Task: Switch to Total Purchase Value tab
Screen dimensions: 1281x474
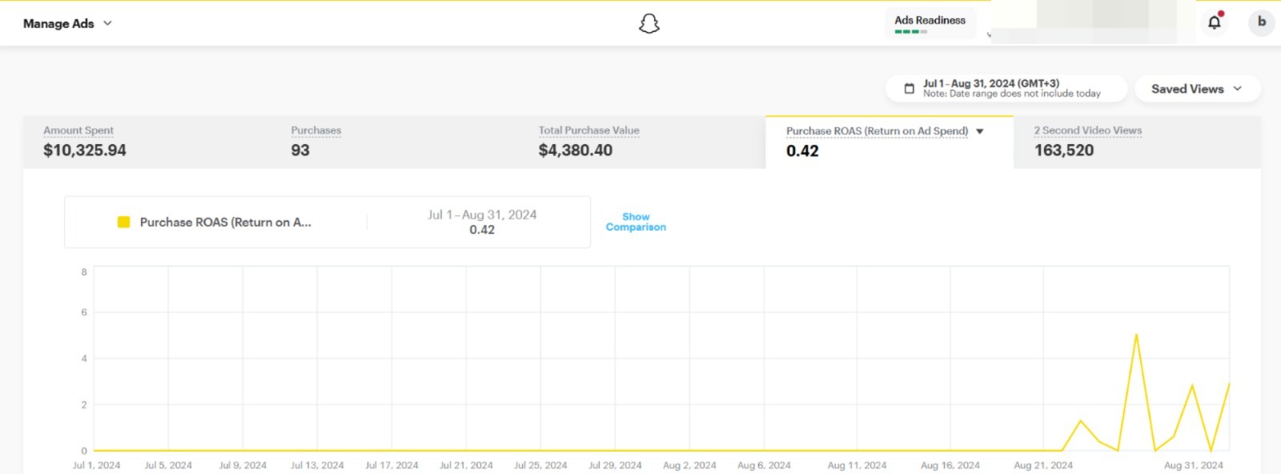Action: point(588,142)
